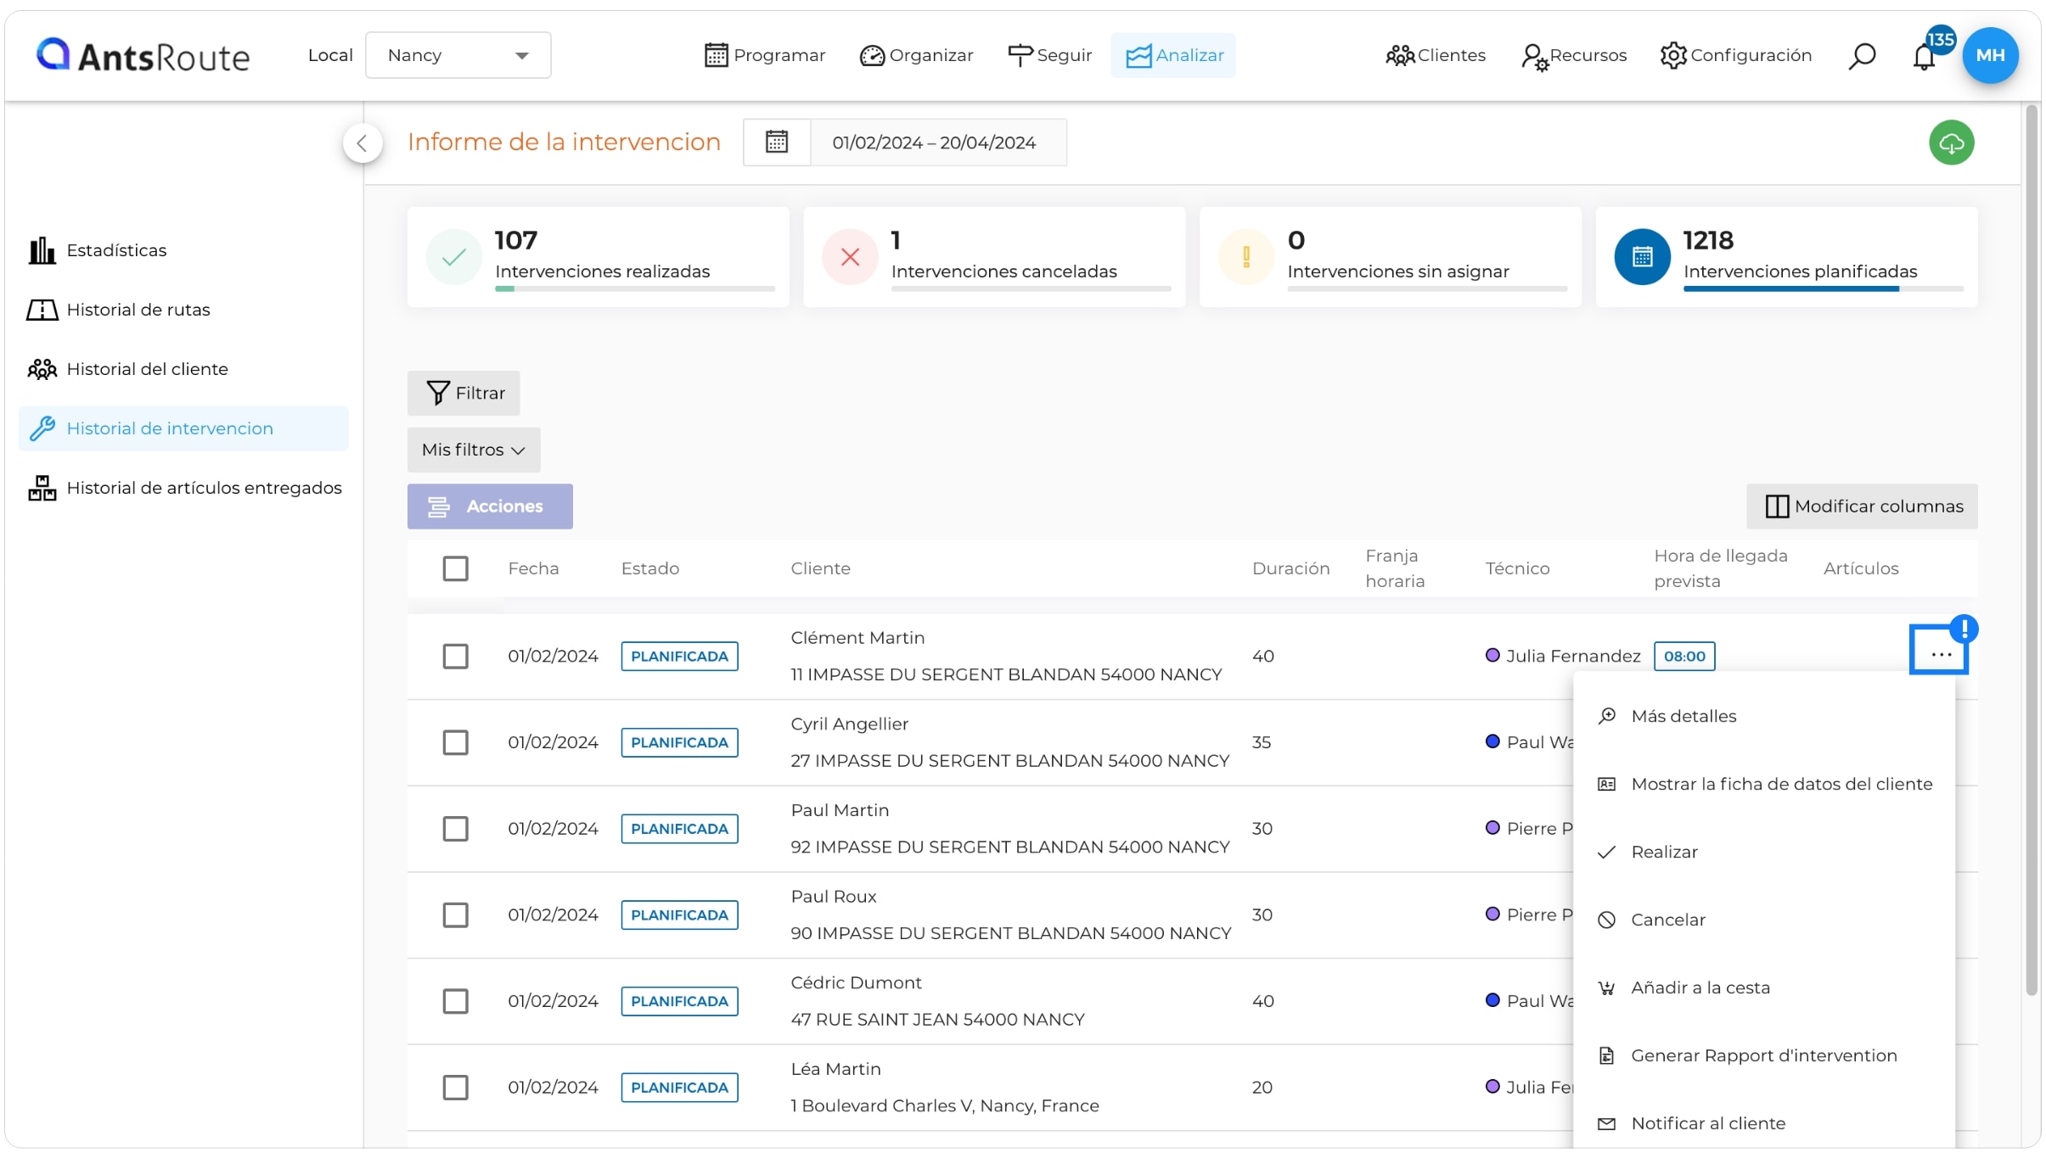Screen dimensions: 2046x1158
Task: Click Intervenciones realizadas progress bar
Action: pos(634,289)
